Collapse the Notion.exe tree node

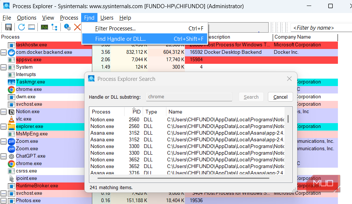[x=3, y=112]
